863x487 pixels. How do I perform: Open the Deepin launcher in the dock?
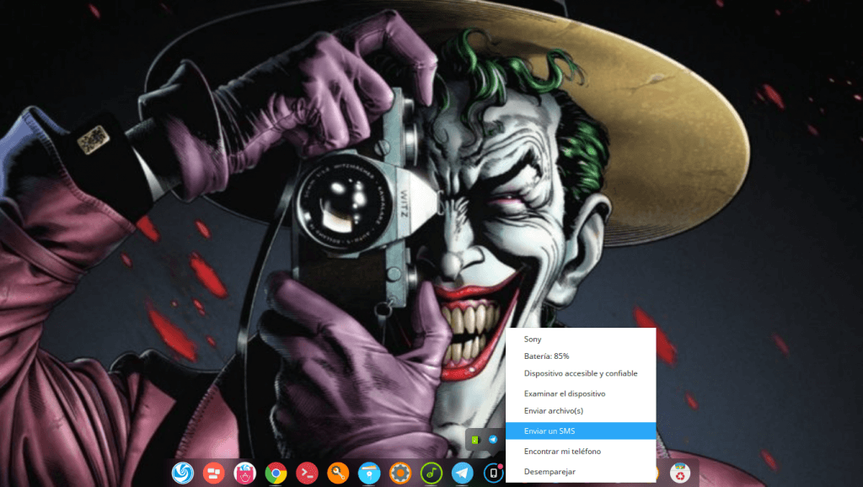coord(183,474)
